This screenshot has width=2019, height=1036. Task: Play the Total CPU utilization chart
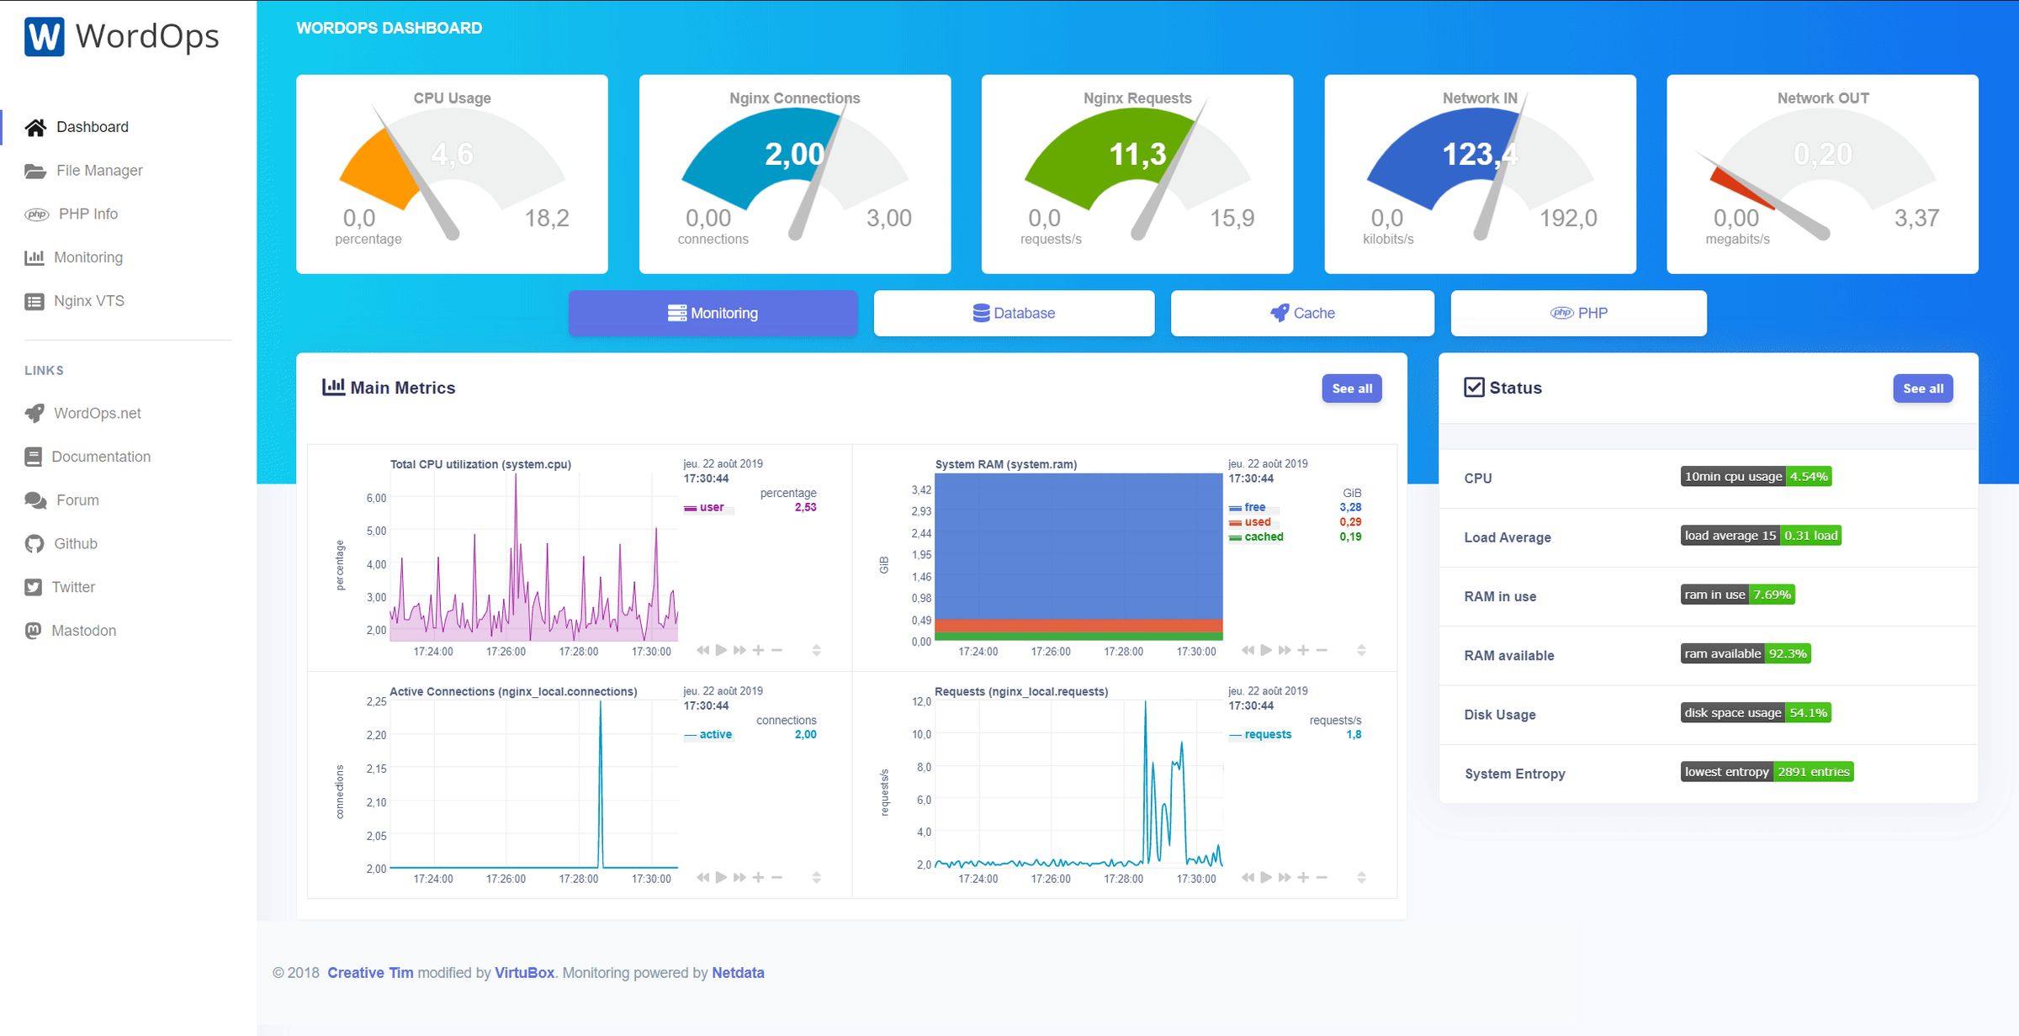click(720, 649)
